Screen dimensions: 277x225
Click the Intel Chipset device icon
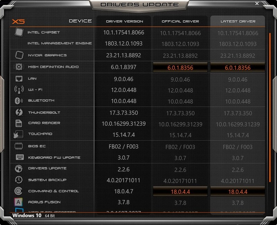pyautogui.click(x=19, y=32)
